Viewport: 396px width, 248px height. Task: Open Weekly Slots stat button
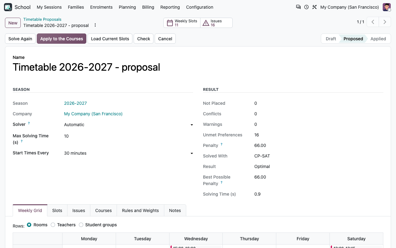182,23
